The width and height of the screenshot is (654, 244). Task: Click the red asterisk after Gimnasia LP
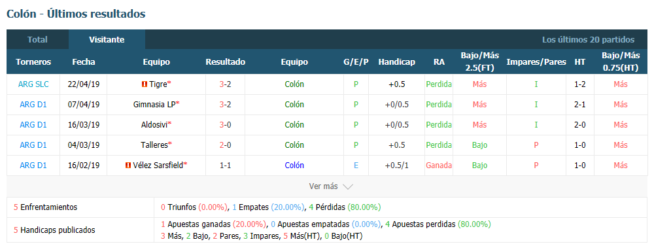(178, 104)
